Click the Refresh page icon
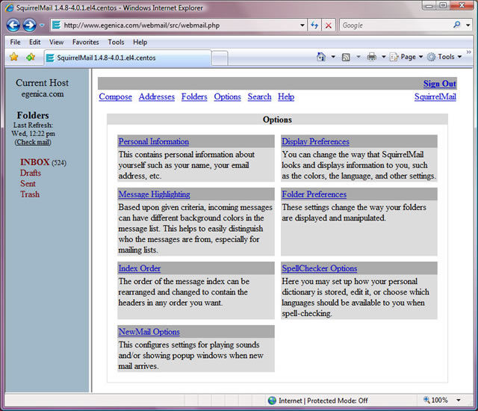The image size is (478, 411). click(314, 25)
